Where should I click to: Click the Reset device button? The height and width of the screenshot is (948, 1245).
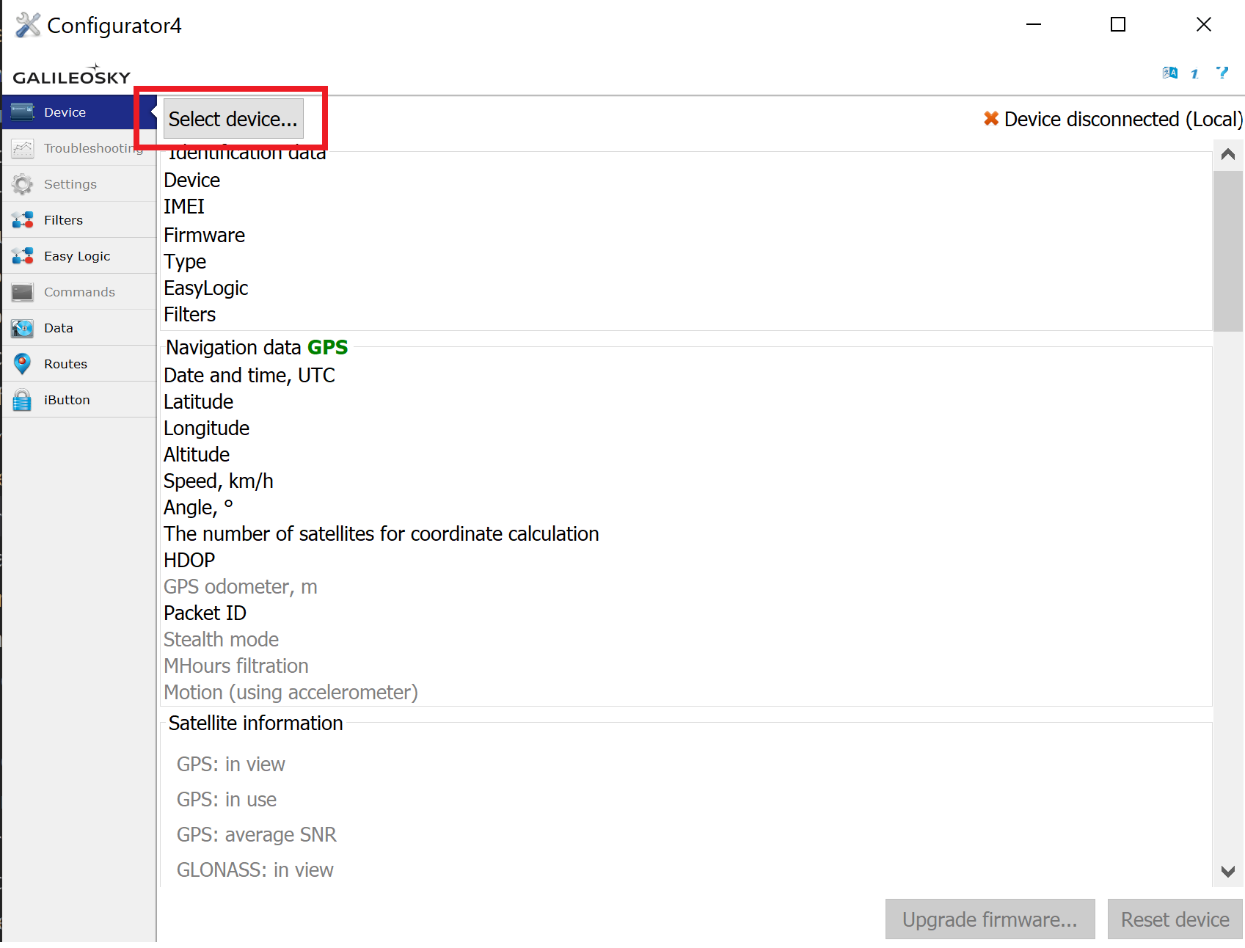point(1175,919)
